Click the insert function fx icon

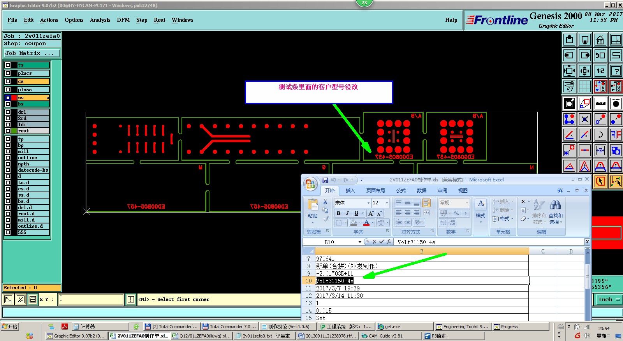coord(389,242)
